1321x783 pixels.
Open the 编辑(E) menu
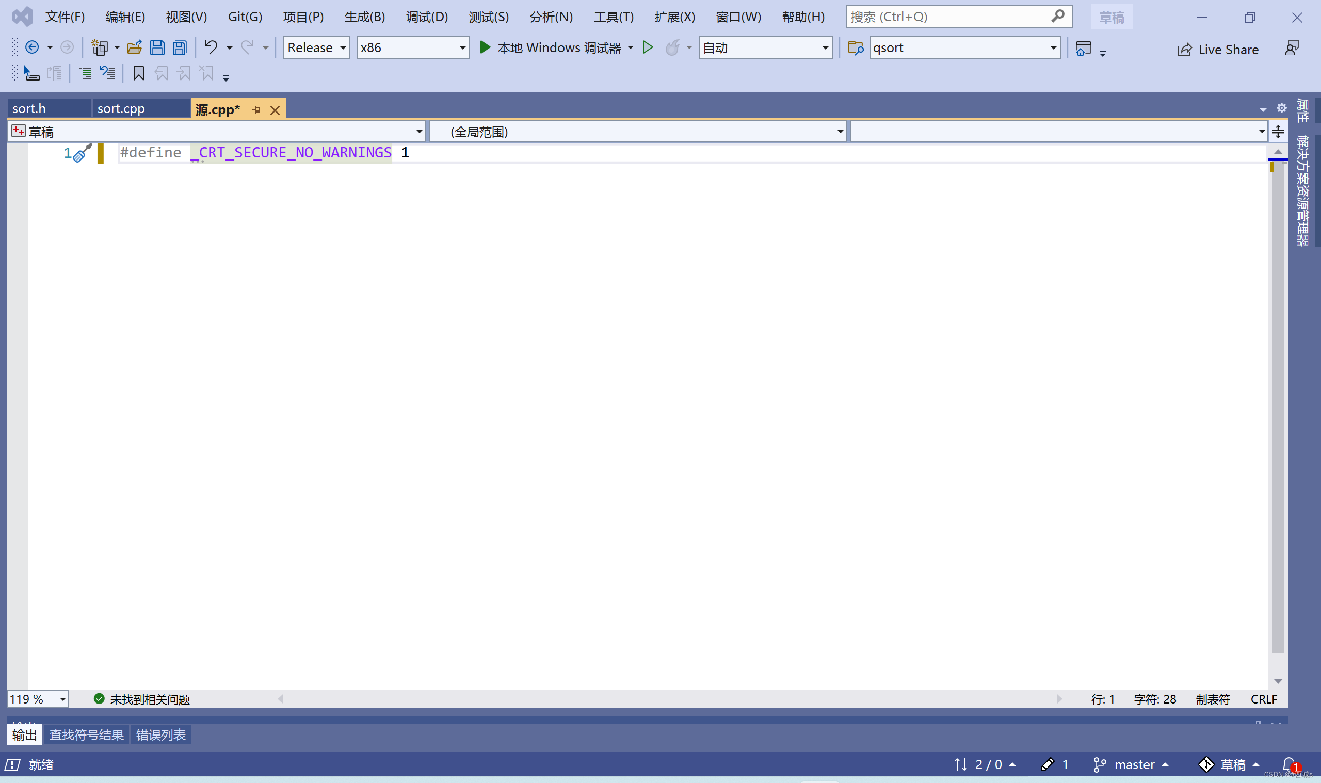point(125,17)
